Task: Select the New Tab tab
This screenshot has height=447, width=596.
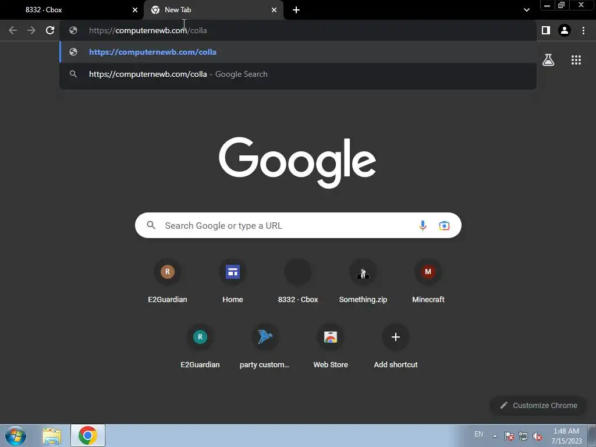Action: point(214,10)
